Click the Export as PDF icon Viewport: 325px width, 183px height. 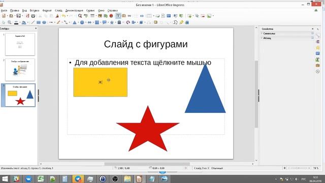27,16
